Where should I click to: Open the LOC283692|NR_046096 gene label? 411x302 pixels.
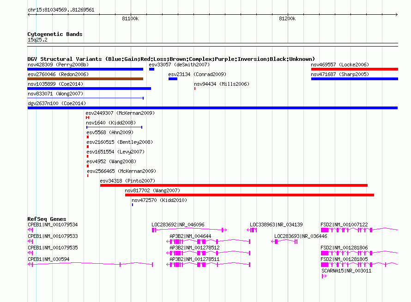point(178,225)
